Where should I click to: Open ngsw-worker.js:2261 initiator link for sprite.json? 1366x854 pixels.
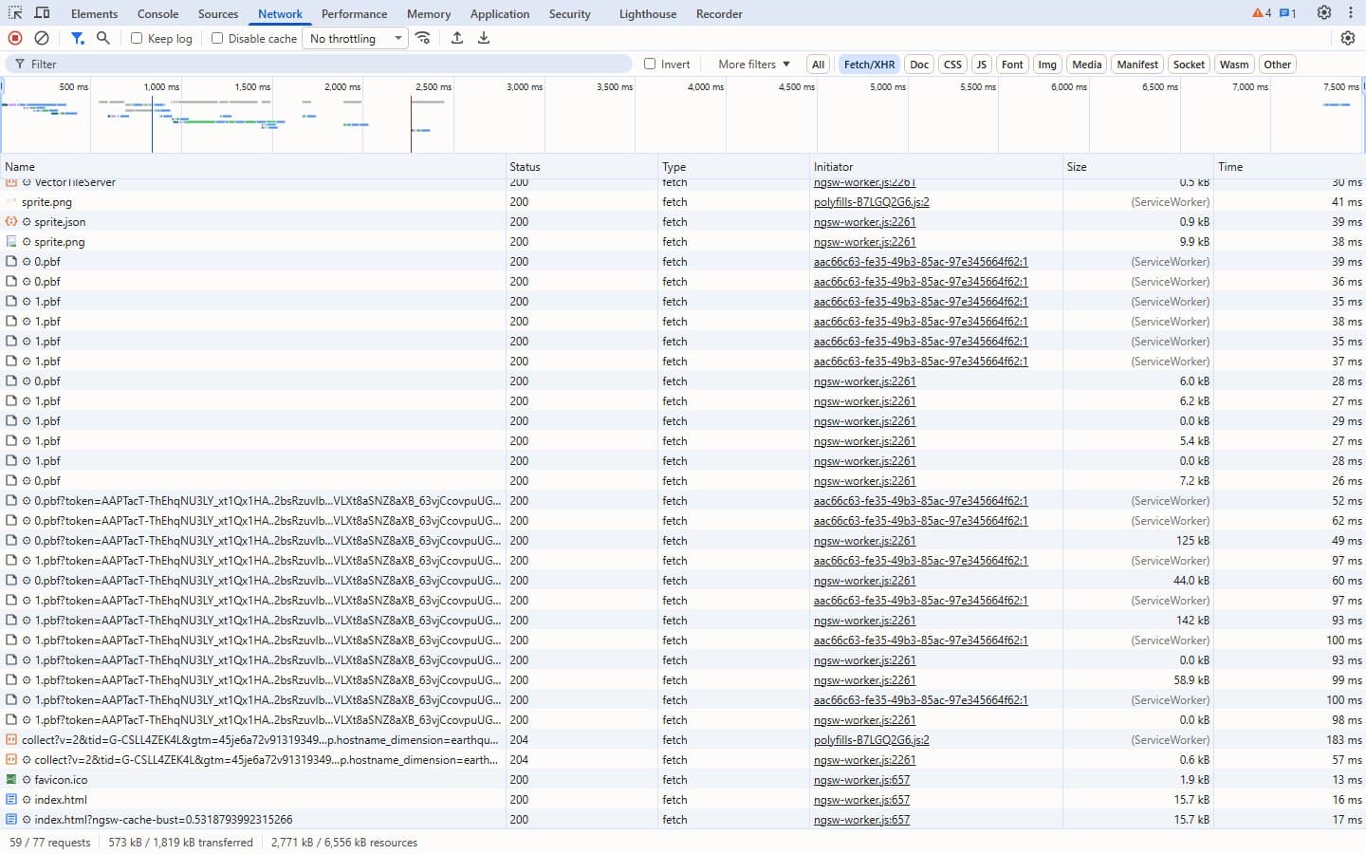(864, 222)
